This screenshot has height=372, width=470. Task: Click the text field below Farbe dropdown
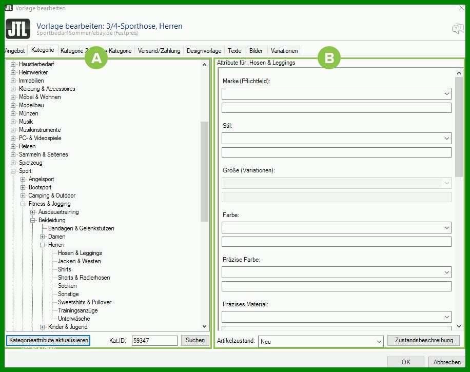[336, 242]
